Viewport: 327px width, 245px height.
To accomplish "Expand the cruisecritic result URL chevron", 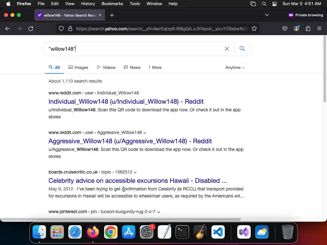I will [135, 172].
